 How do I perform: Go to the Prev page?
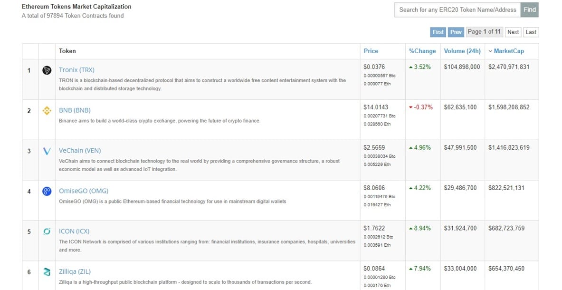[456, 32]
